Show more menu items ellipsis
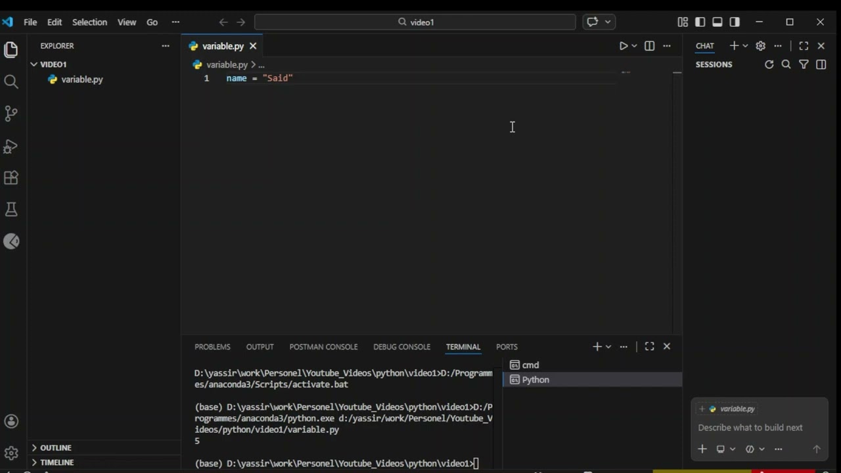This screenshot has height=473, width=841. (175, 22)
